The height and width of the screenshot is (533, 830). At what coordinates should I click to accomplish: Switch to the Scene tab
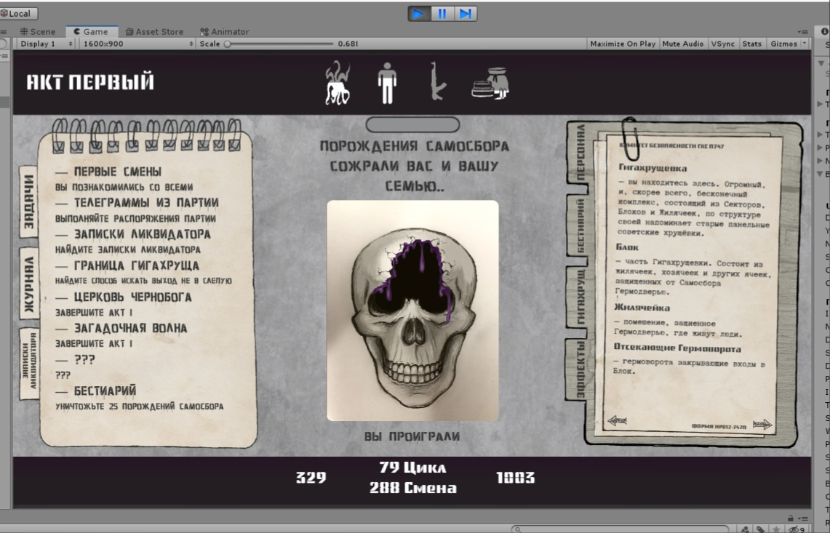click(x=38, y=31)
